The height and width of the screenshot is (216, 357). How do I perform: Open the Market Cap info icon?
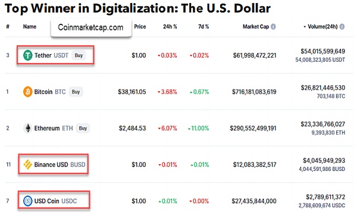[x=273, y=27]
